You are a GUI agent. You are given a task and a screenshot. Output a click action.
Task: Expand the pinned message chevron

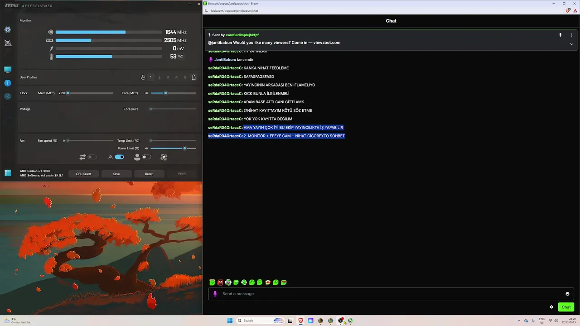[x=571, y=44]
